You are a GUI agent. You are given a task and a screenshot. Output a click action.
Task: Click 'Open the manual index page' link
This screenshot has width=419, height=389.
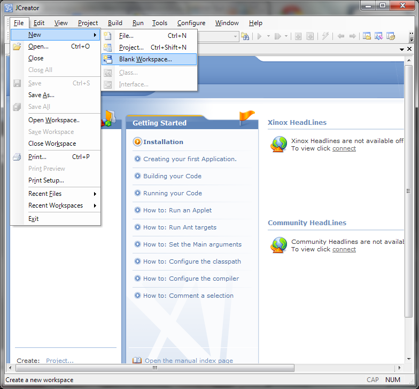pos(189,360)
